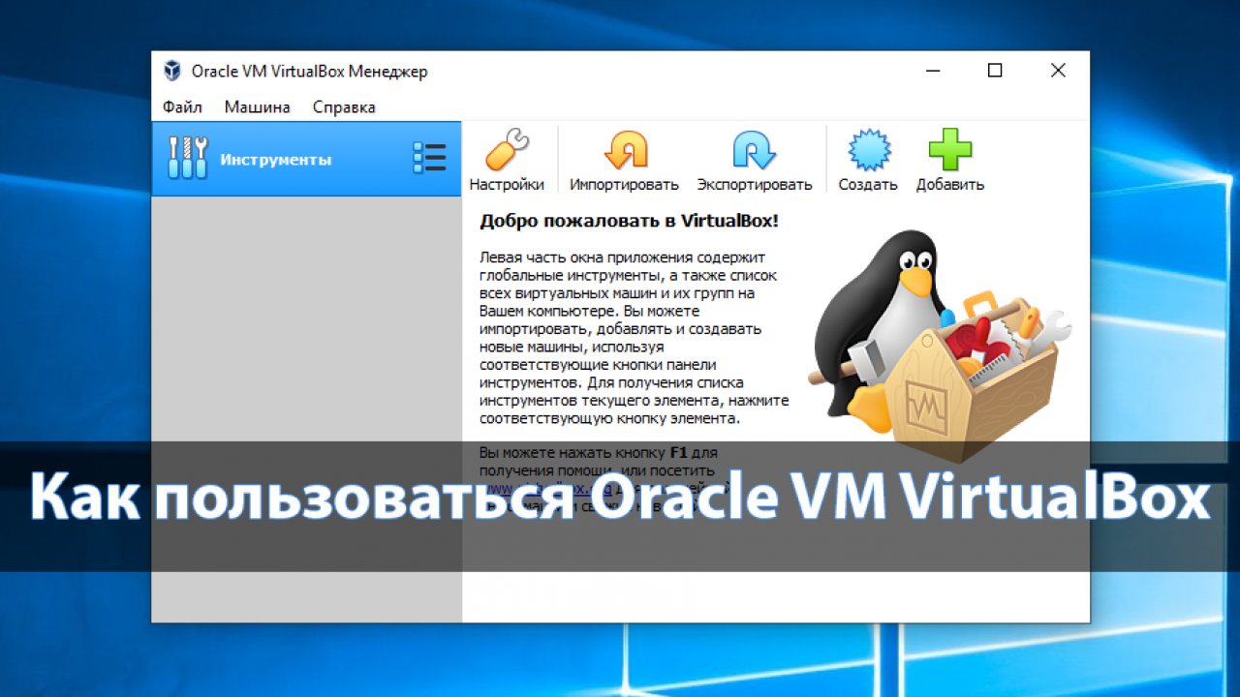Select the Инструменты tools item
The height and width of the screenshot is (697, 1240).
tap(306, 159)
